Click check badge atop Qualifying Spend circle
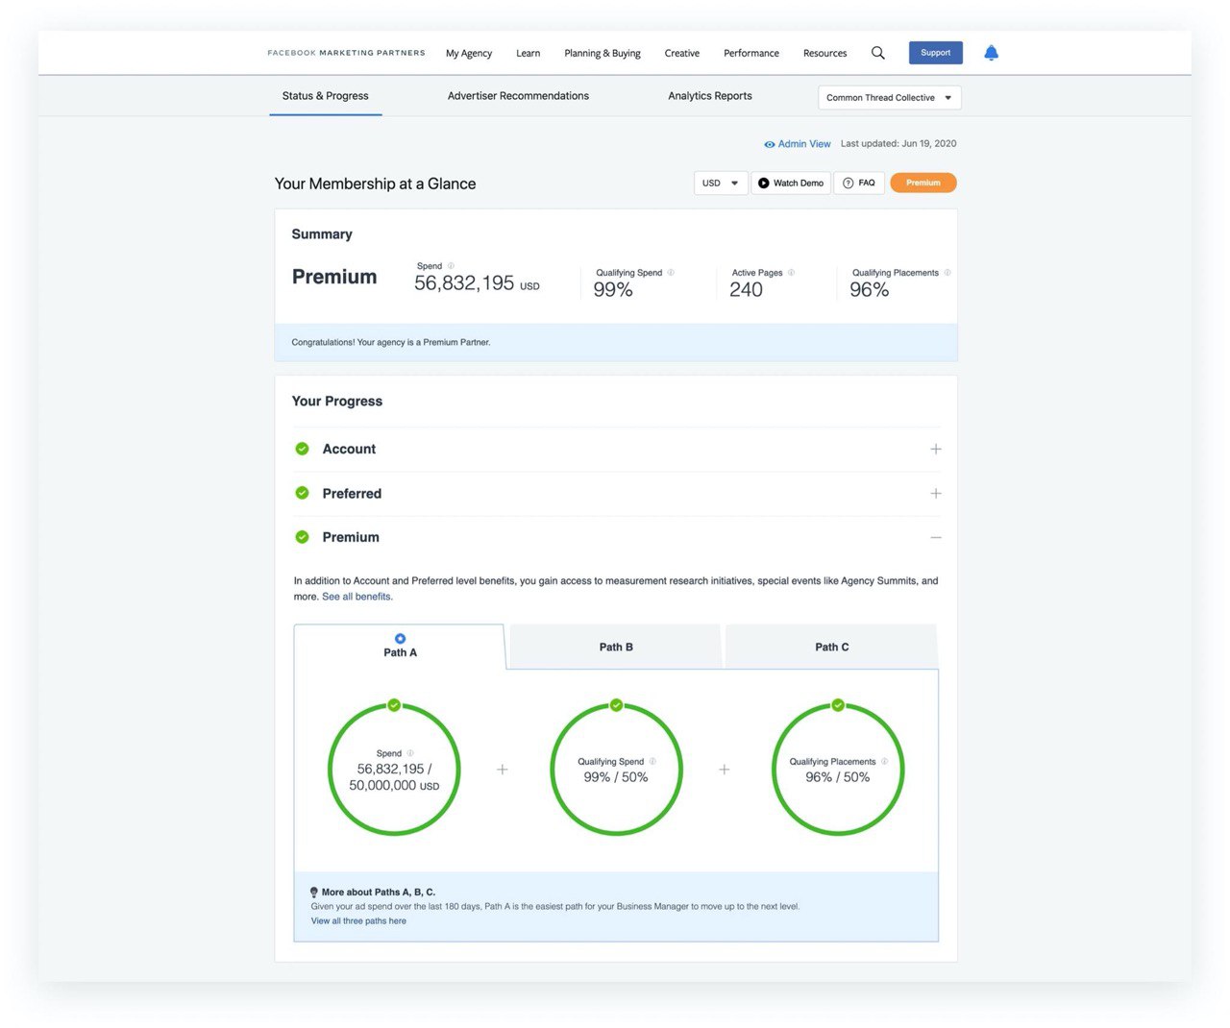 click(616, 705)
